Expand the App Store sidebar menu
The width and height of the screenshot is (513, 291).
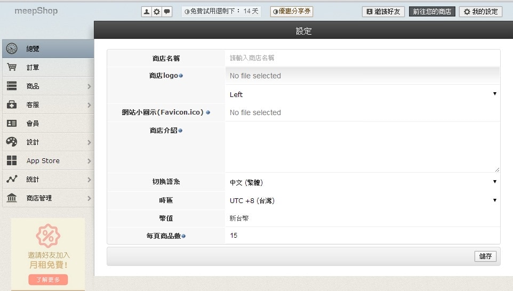tap(48, 161)
